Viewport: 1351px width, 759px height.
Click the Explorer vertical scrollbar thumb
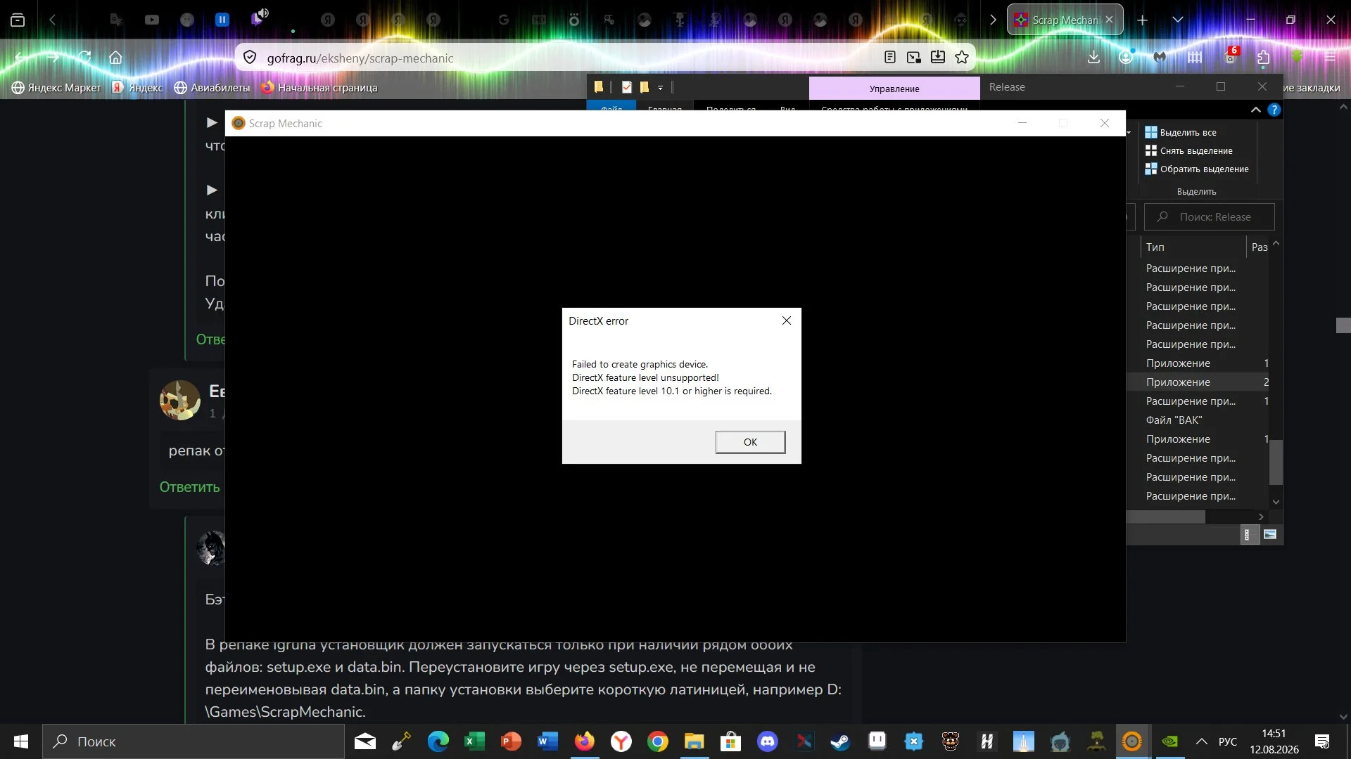pos(1276,462)
